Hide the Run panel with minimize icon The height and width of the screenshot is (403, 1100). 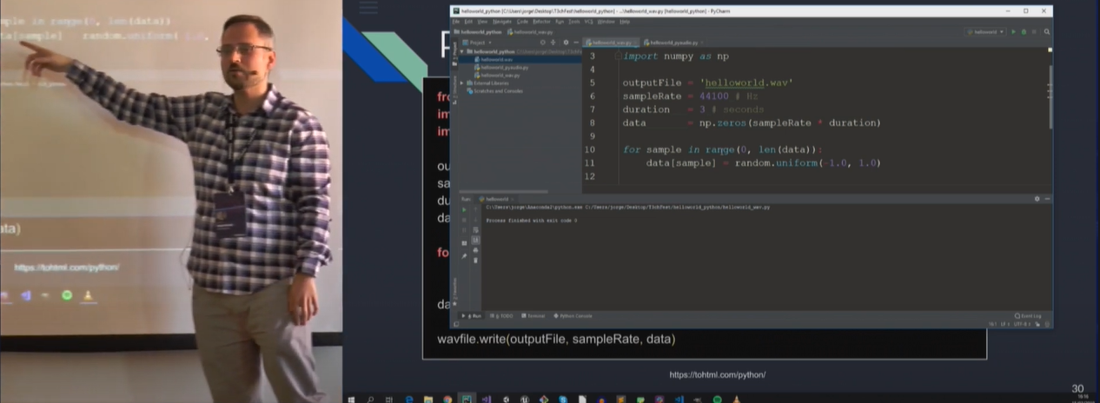tap(1047, 198)
